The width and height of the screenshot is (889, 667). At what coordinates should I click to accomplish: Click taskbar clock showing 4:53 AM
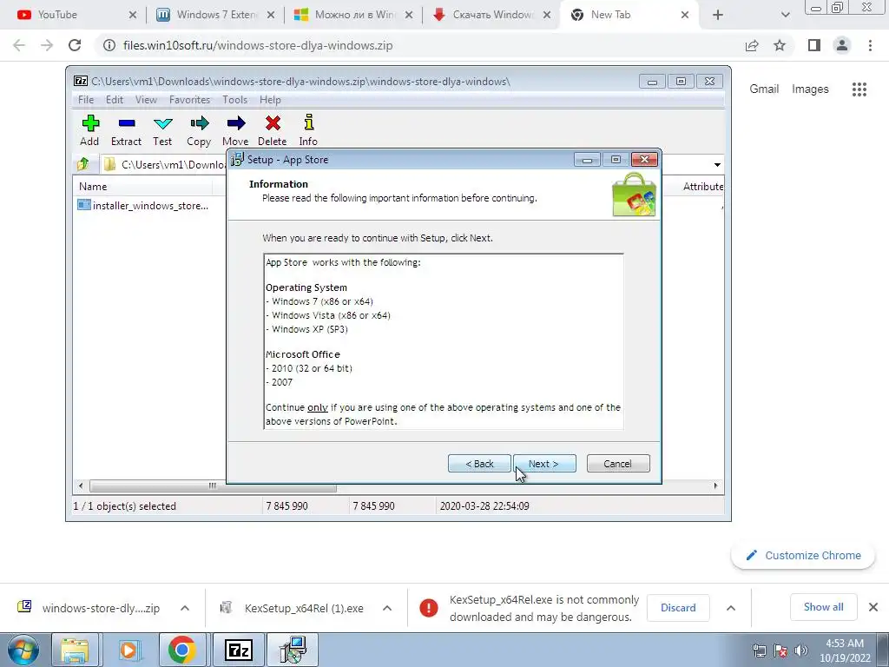(845, 650)
